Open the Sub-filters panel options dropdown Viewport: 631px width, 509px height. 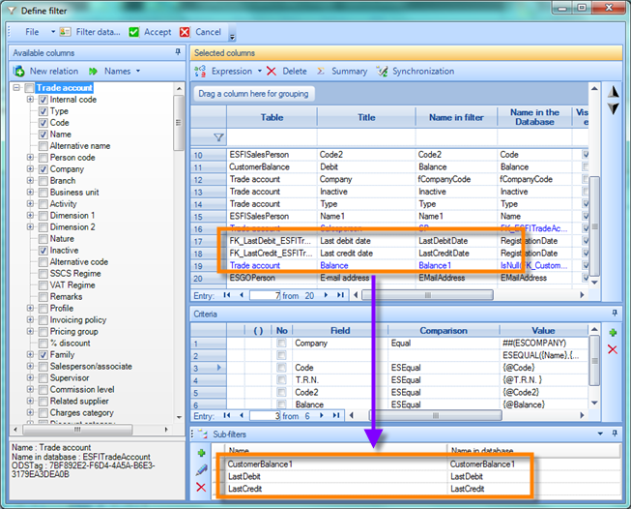600,434
